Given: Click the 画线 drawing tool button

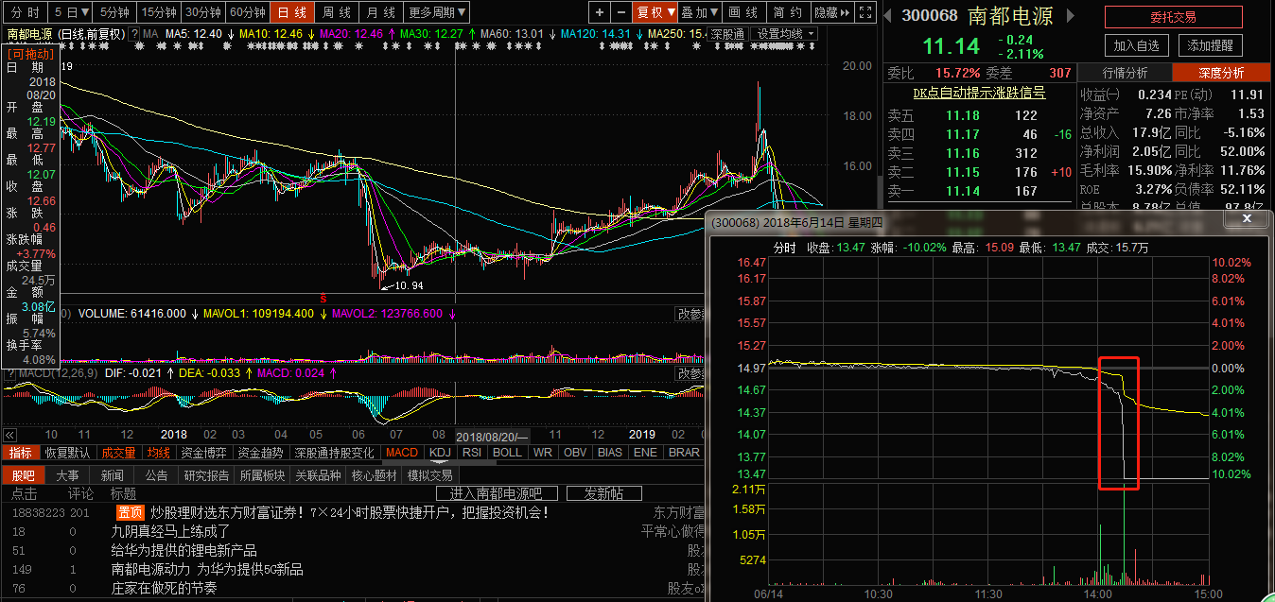Looking at the screenshot, I should click(744, 12).
